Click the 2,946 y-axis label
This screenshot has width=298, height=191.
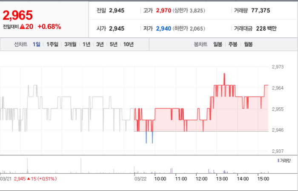click(x=278, y=130)
